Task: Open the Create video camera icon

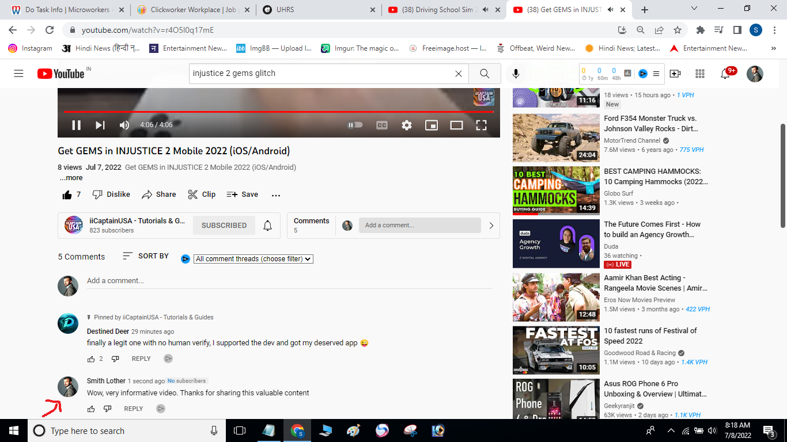Action: point(675,74)
